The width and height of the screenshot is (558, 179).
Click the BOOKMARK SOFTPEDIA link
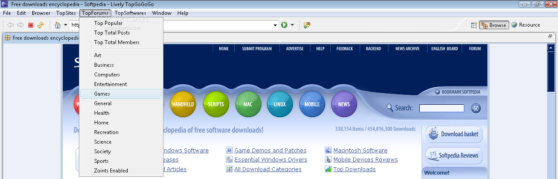(x=458, y=92)
